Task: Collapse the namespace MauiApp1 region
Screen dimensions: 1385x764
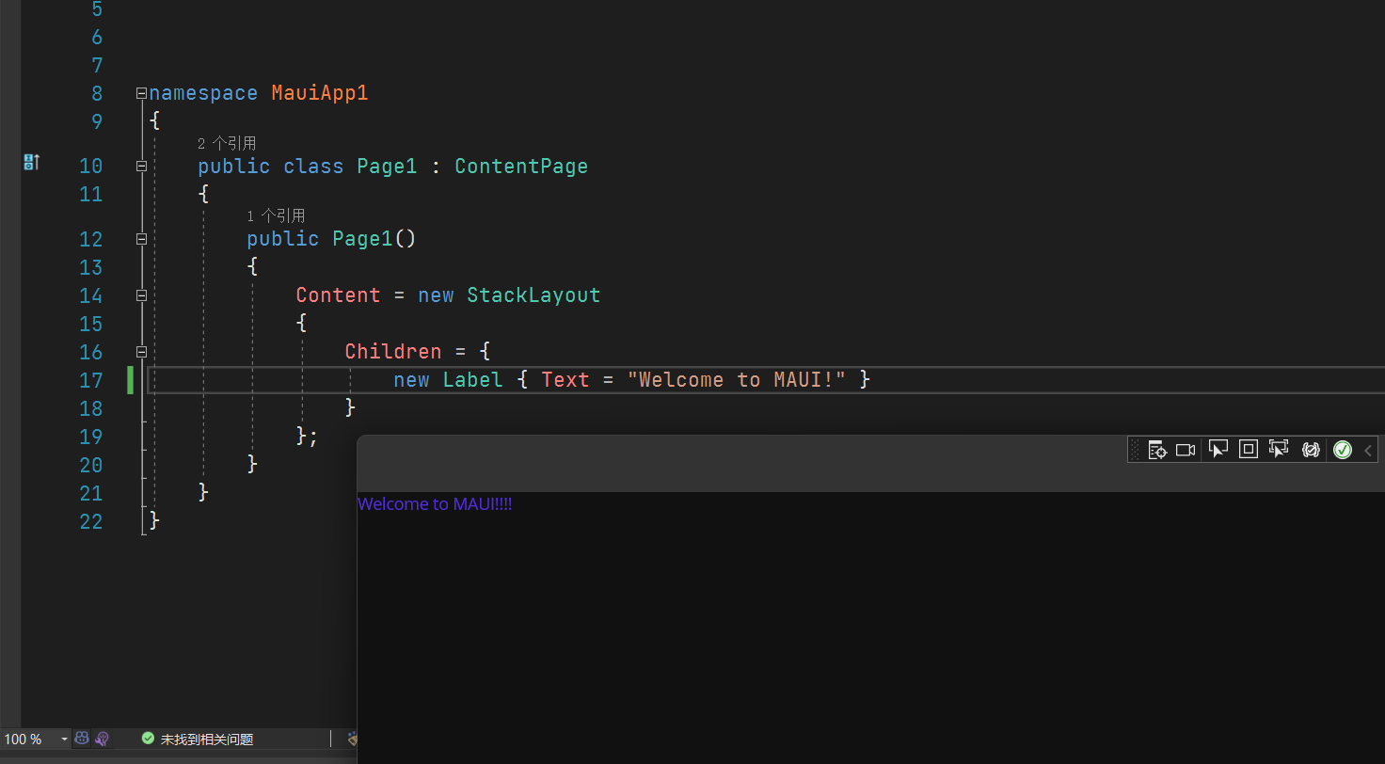Action: [140, 92]
